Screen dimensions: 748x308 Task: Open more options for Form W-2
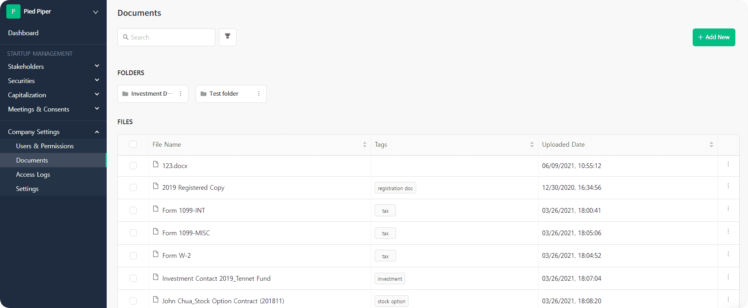coord(728,254)
